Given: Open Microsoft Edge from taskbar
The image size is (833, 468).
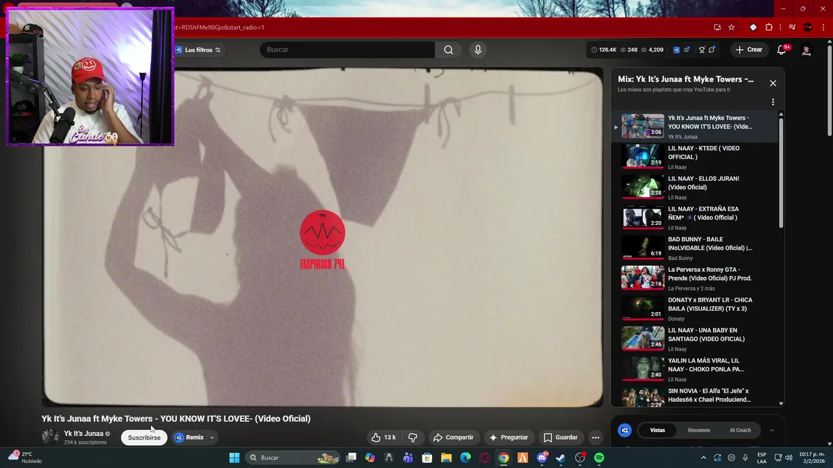Looking at the screenshot, I should point(465,458).
